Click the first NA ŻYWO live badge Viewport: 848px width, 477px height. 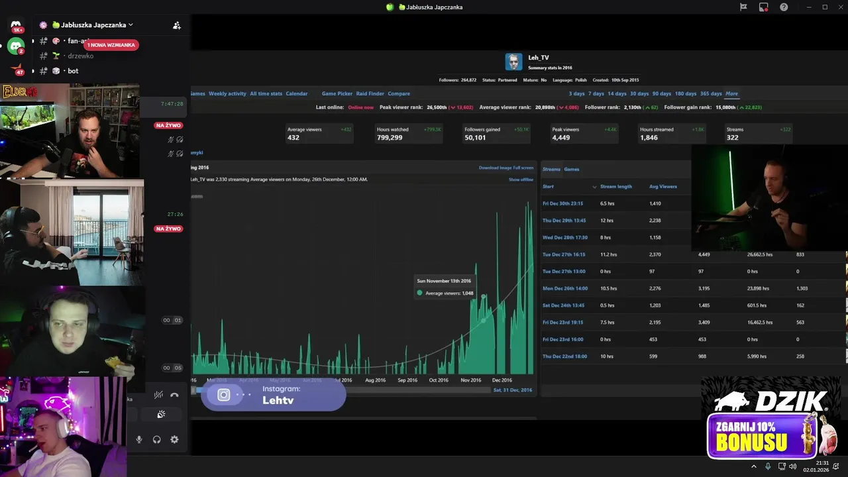click(x=168, y=125)
